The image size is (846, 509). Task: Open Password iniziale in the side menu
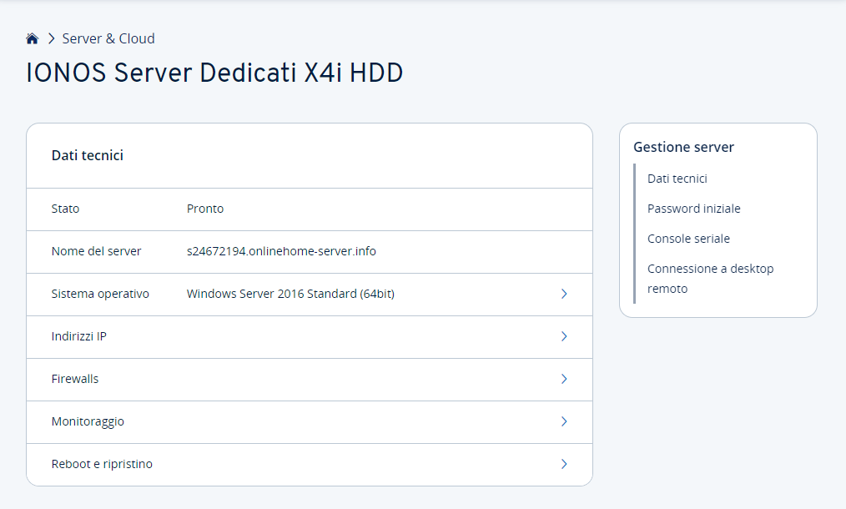click(694, 209)
